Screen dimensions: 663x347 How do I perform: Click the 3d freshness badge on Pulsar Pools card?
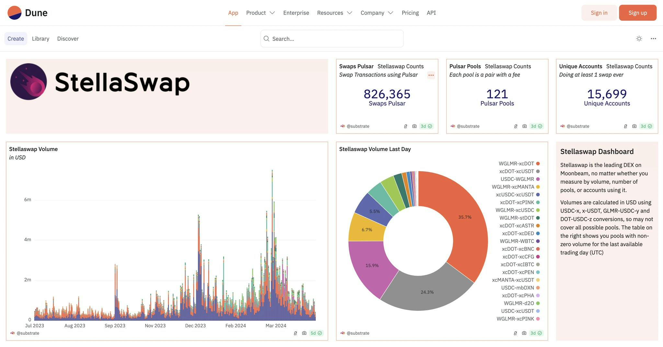coord(536,126)
